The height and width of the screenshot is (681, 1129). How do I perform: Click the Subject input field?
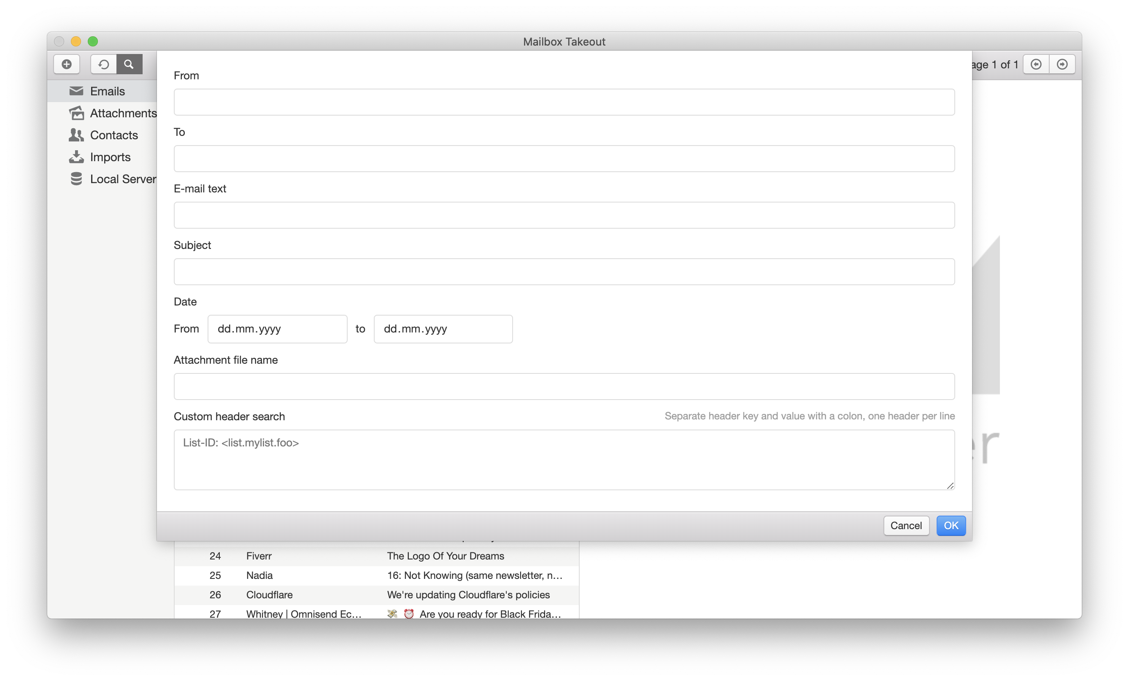[564, 272]
